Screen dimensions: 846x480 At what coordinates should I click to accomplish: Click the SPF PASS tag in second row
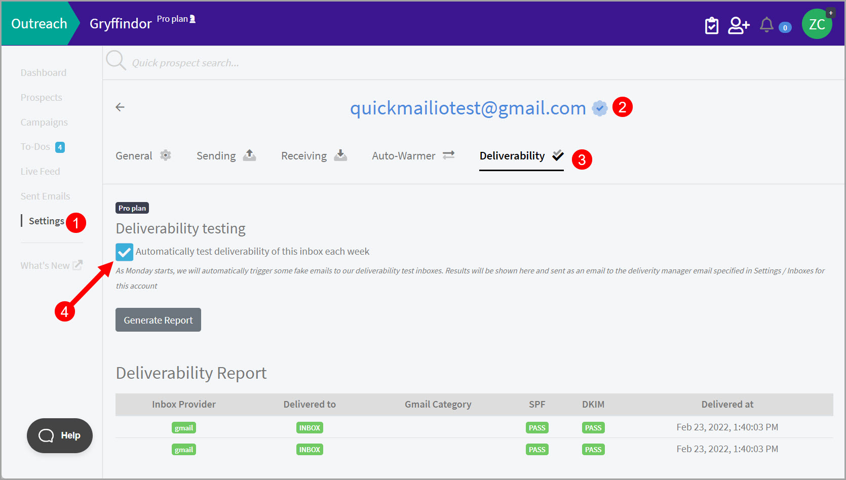537,450
